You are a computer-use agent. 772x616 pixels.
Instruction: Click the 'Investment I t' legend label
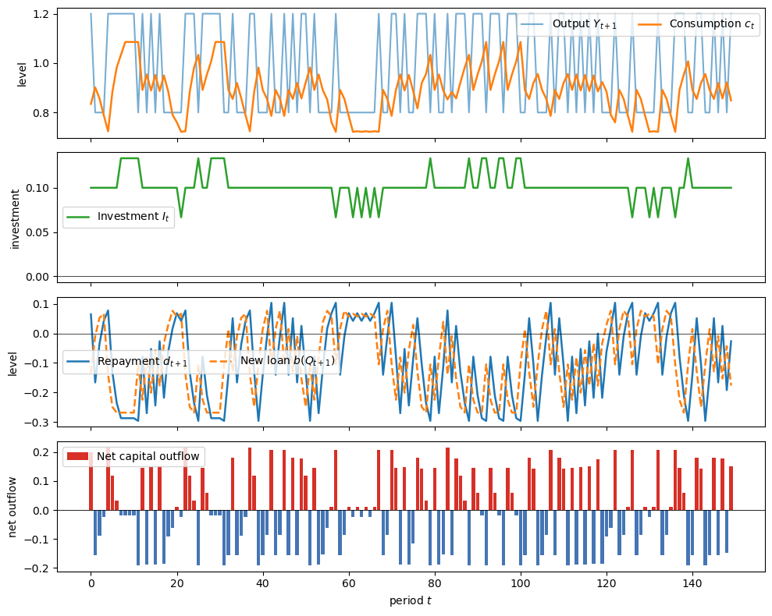tap(133, 217)
